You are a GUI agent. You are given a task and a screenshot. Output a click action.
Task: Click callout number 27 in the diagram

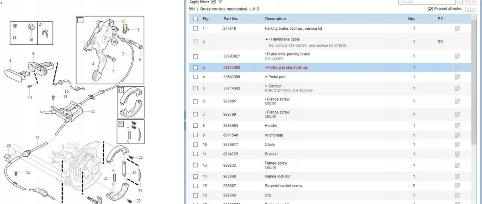point(41,24)
